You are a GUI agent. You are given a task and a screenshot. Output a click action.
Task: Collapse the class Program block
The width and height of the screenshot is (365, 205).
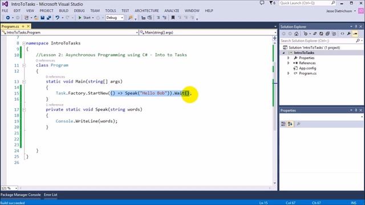[x=24, y=65]
